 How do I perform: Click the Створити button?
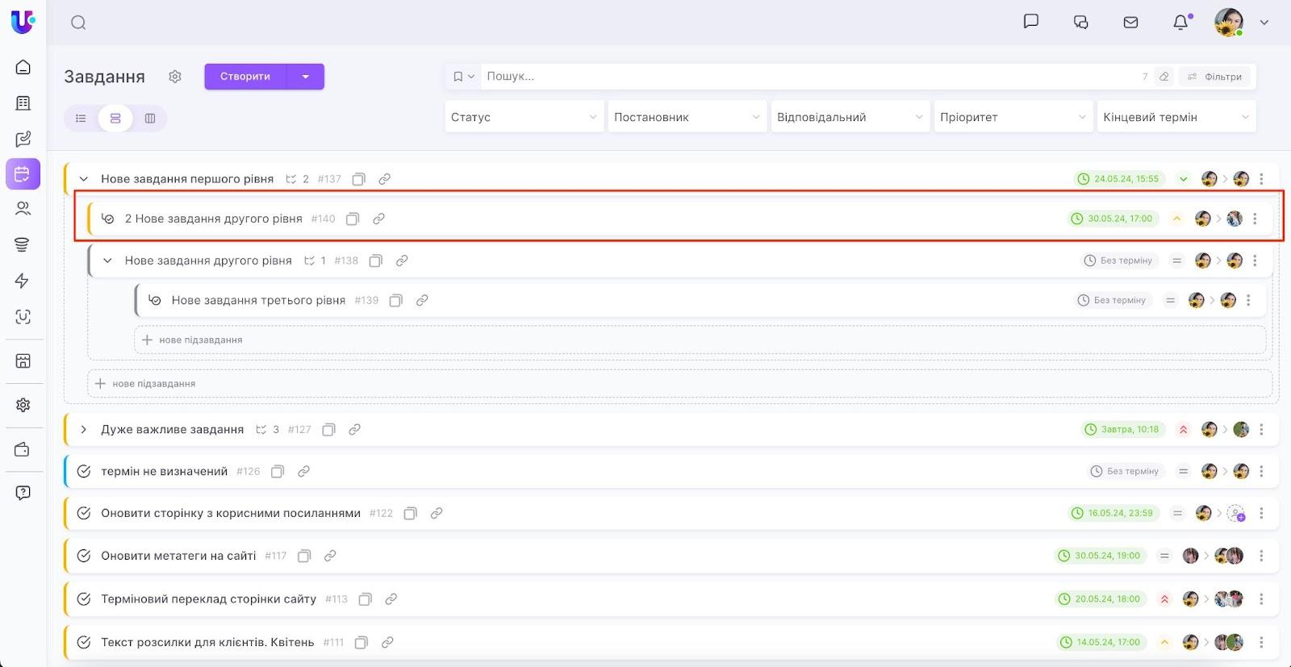(x=245, y=77)
